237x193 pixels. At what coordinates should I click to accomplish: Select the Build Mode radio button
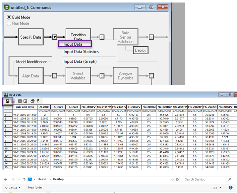tap(9, 17)
